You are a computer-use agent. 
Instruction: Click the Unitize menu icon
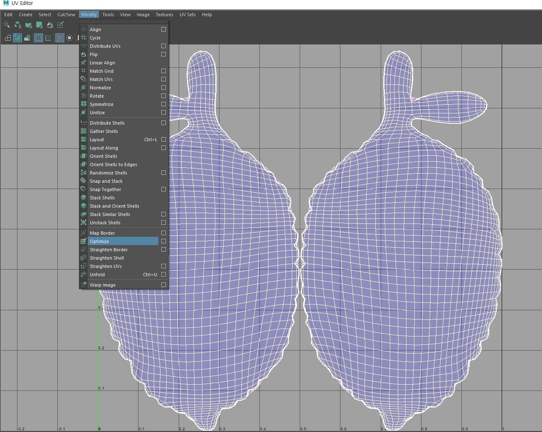click(x=84, y=113)
